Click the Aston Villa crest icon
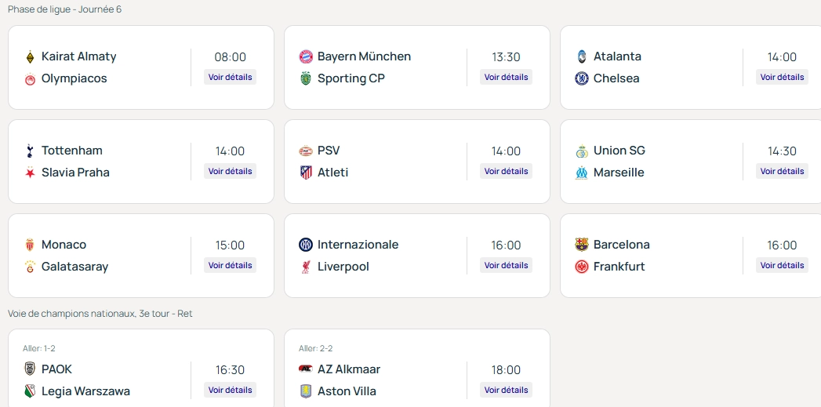 tap(306, 391)
